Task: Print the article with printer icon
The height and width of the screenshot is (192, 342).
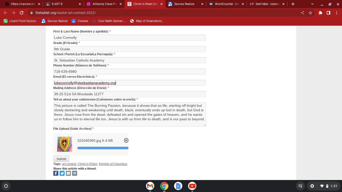Action: (x=75, y=173)
